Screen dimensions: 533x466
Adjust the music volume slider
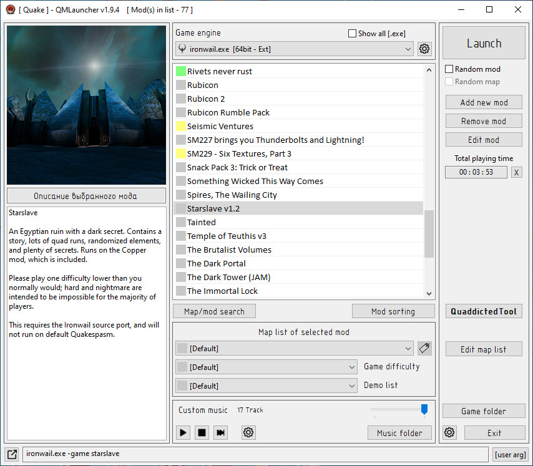pyautogui.click(x=424, y=410)
